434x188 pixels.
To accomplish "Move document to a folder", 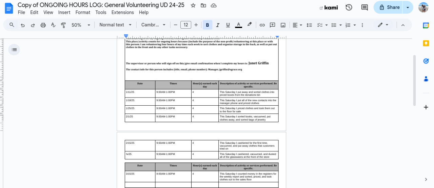I will point(203,5).
